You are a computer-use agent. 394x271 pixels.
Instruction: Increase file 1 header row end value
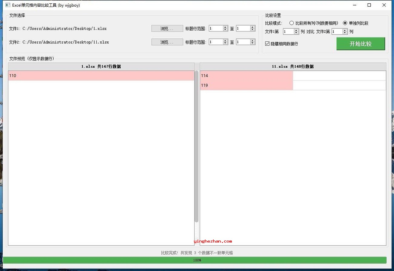tap(252, 27)
